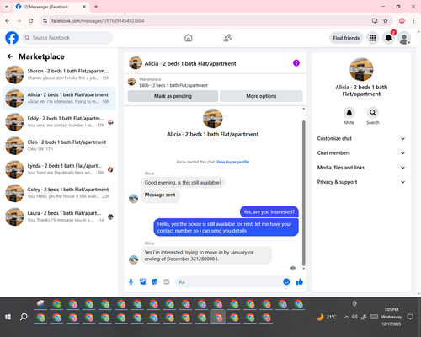421x337 pixels.
Task: Click the Search Facebook field
Action: pos(67,38)
